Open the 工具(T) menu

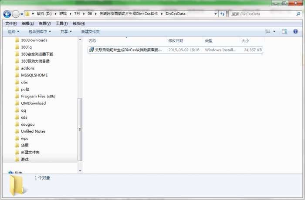(x=62, y=23)
